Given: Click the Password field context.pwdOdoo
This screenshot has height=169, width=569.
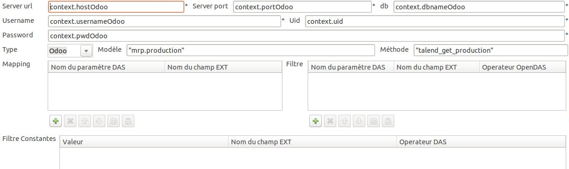Looking at the screenshot, I should (306, 36).
